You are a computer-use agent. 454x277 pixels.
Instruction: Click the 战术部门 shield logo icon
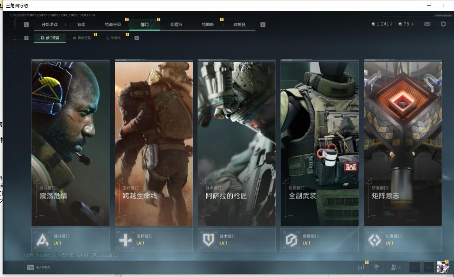point(208,240)
